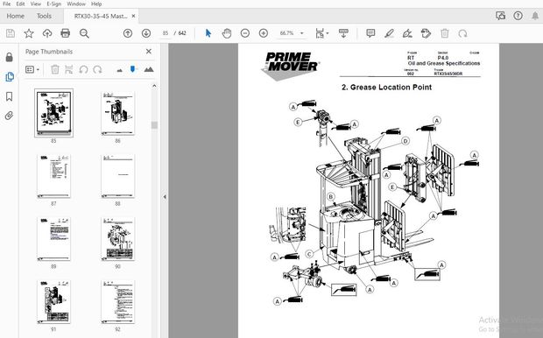543x338 pixels.
Task: Select page 89 thumbnail
Action: 53,239
